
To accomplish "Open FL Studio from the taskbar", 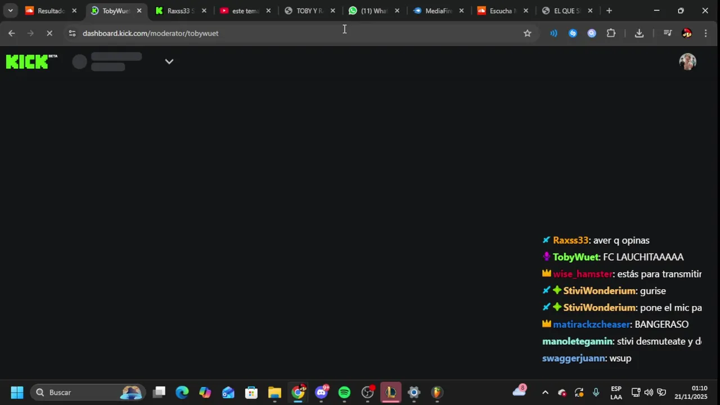I will (437, 392).
